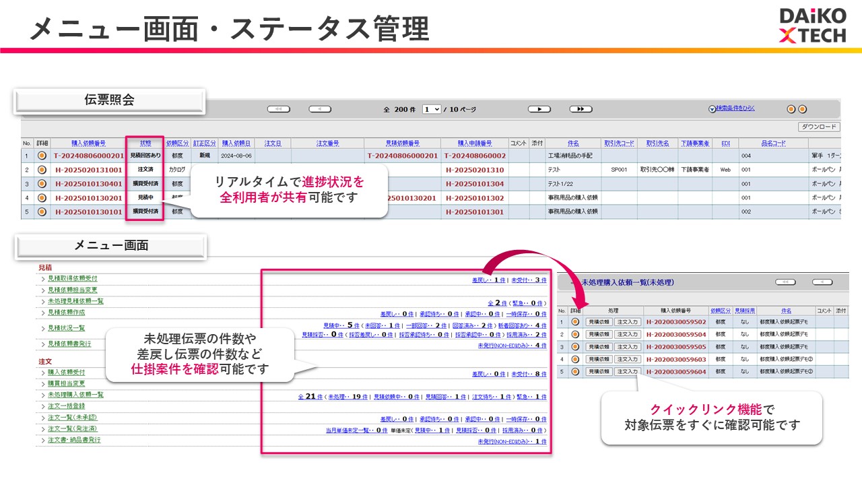
Task: Click the next page arrow in 伝票照会 toolbar
Action: click(540, 108)
